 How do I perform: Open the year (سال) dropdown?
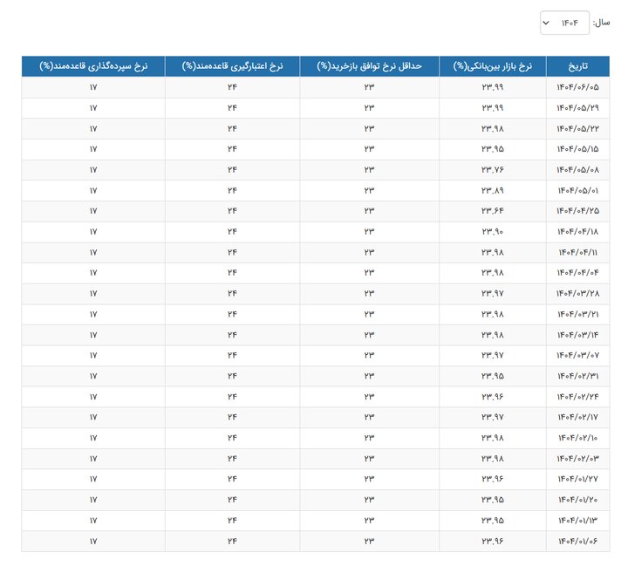tap(564, 23)
